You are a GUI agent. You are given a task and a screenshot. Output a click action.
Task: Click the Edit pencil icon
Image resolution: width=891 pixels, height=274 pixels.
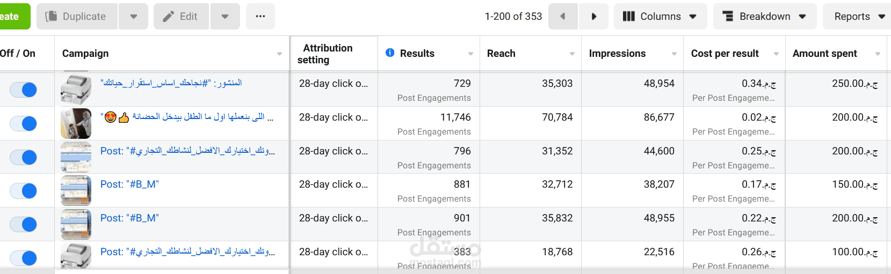169,17
